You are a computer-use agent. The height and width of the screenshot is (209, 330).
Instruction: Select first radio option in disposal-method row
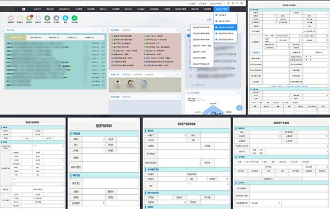click(251, 150)
